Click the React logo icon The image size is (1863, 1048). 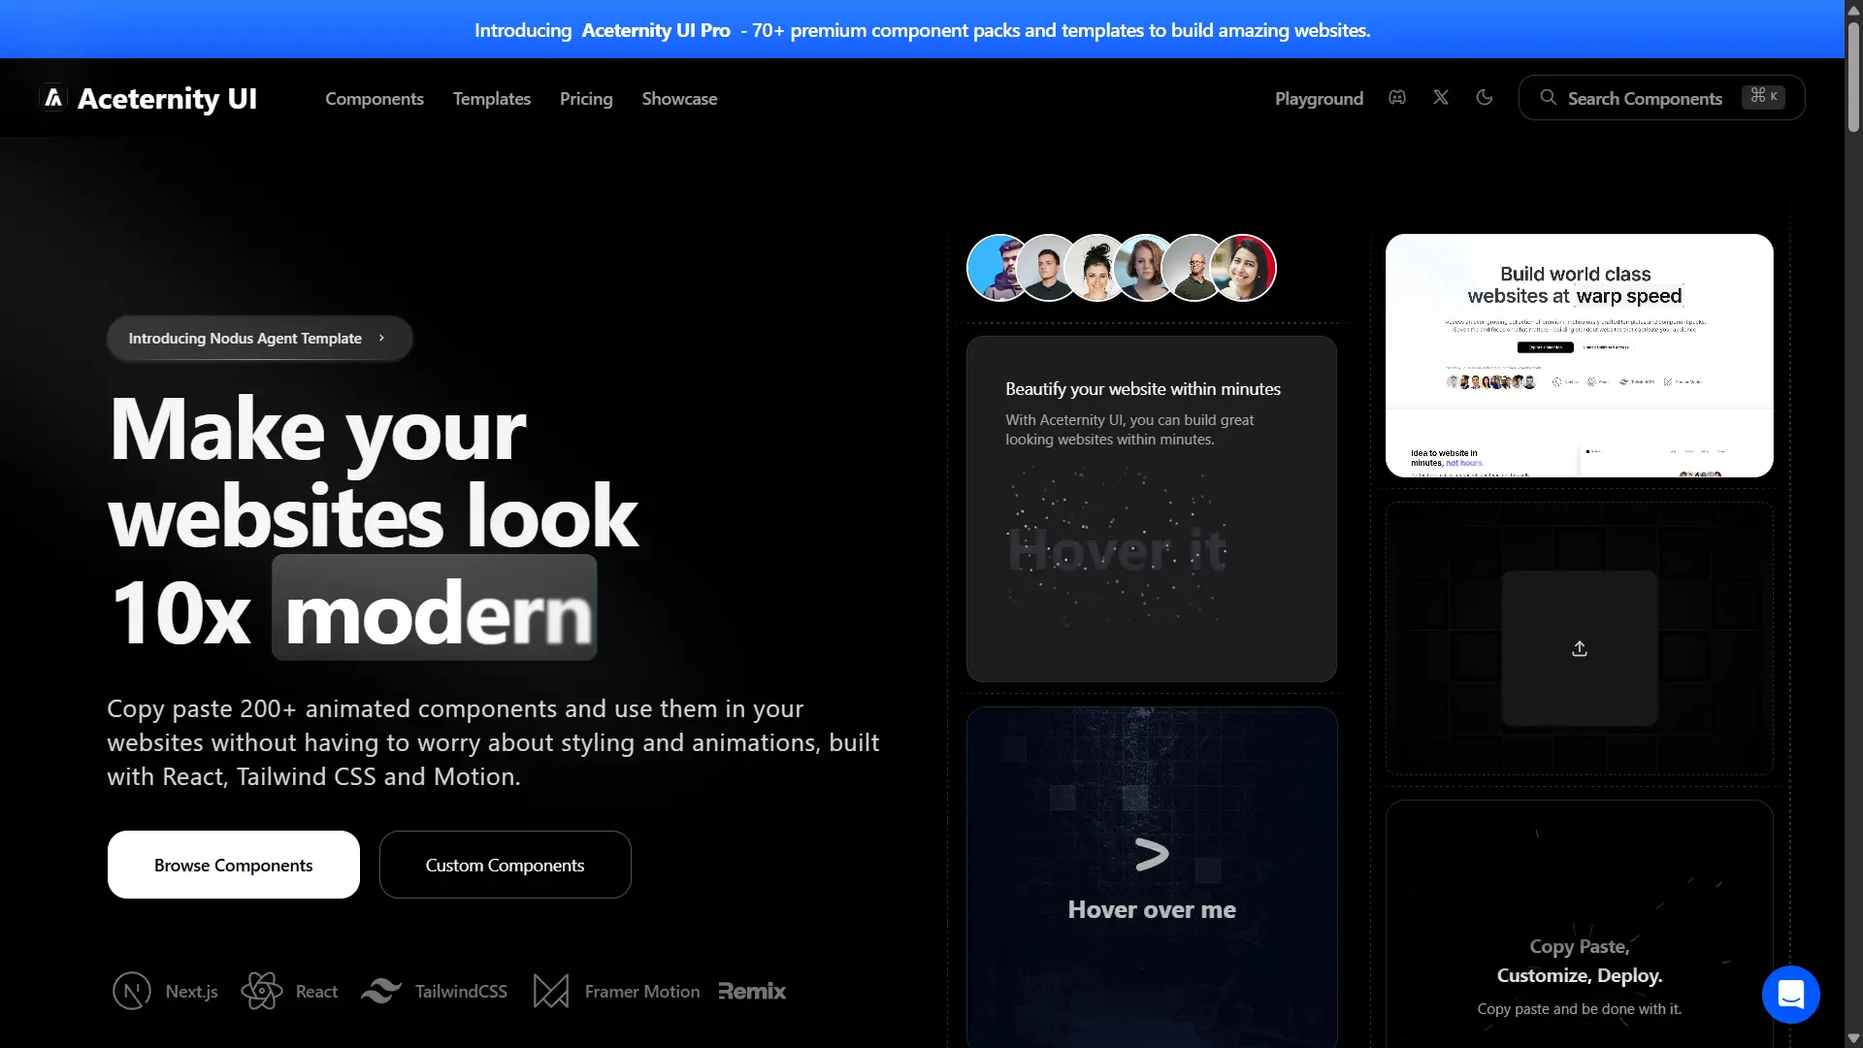coord(260,991)
